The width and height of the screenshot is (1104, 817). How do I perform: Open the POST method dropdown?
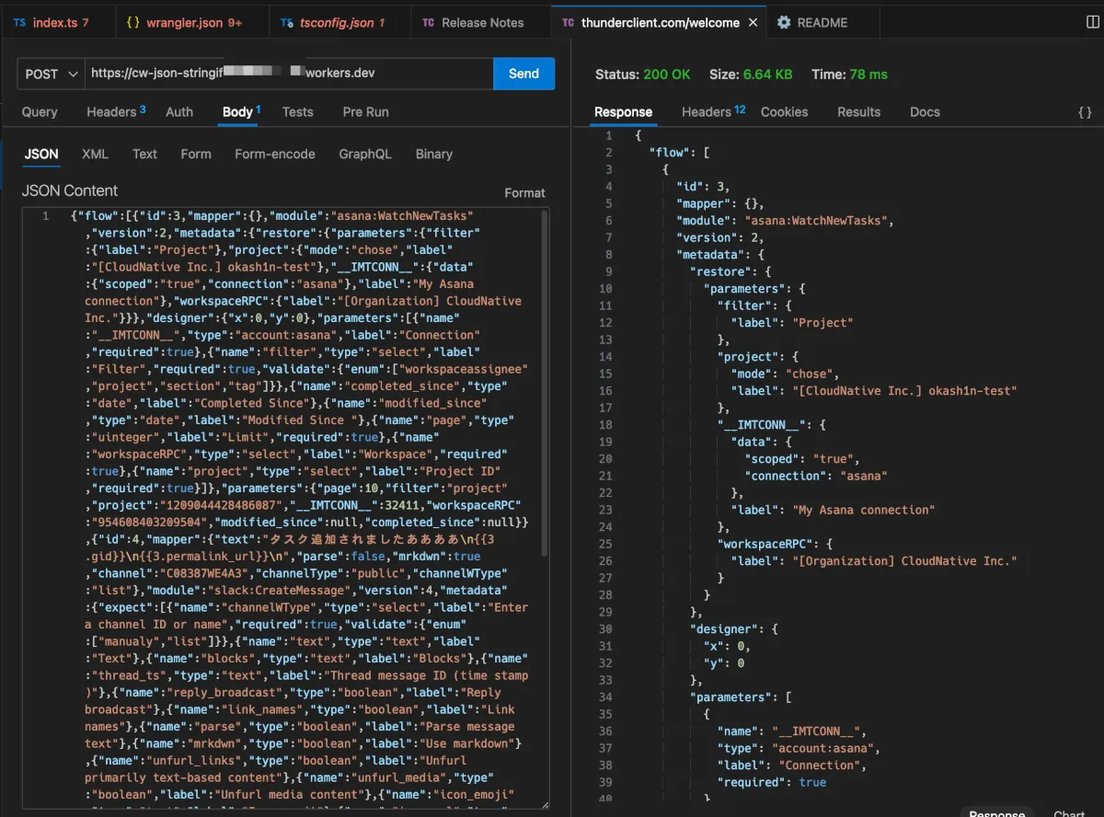click(51, 74)
